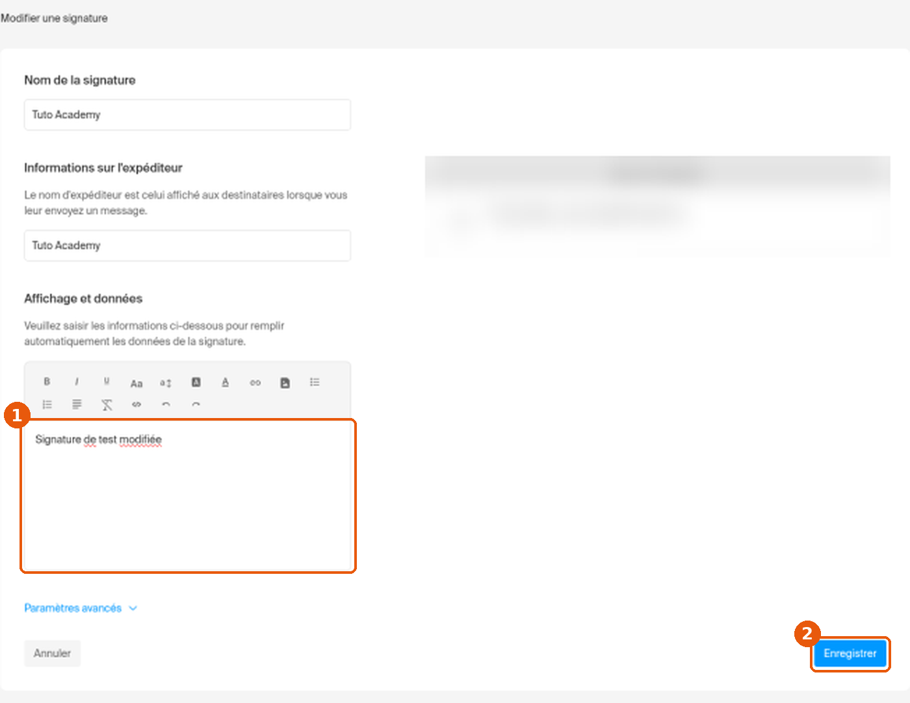Save the signature with Enregistrer
Screen dimensions: 910x703
pyautogui.click(x=850, y=654)
